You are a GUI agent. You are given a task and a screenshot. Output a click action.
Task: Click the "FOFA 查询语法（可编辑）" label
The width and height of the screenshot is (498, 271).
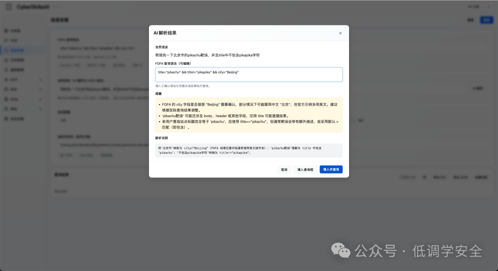173,64
